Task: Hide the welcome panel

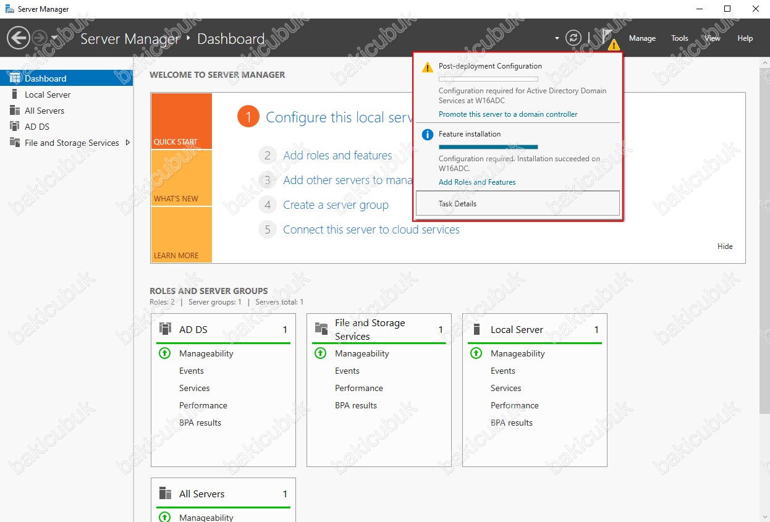Action: [725, 246]
